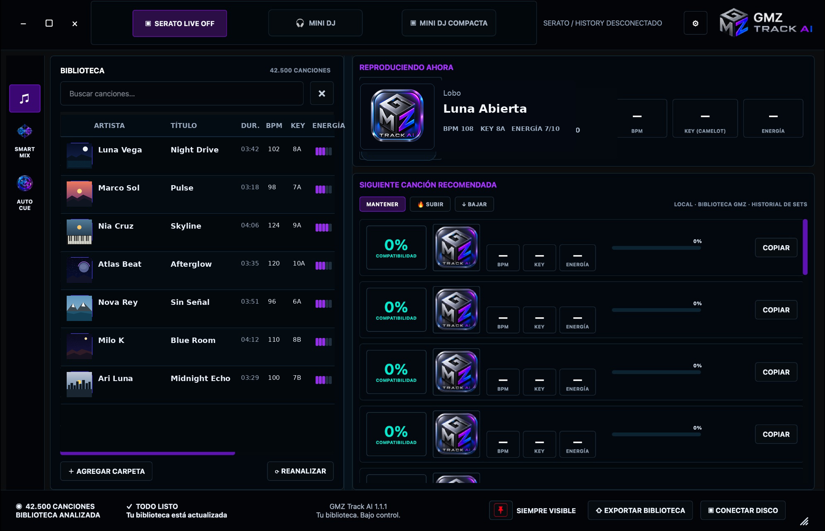Click the GMZ Track AI logo at top right
The width and height of the screenshot is (825, 531).
tap(766, 23)
